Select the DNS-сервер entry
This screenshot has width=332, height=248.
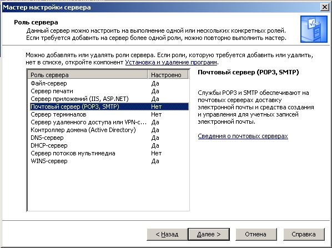pos(109,138)
